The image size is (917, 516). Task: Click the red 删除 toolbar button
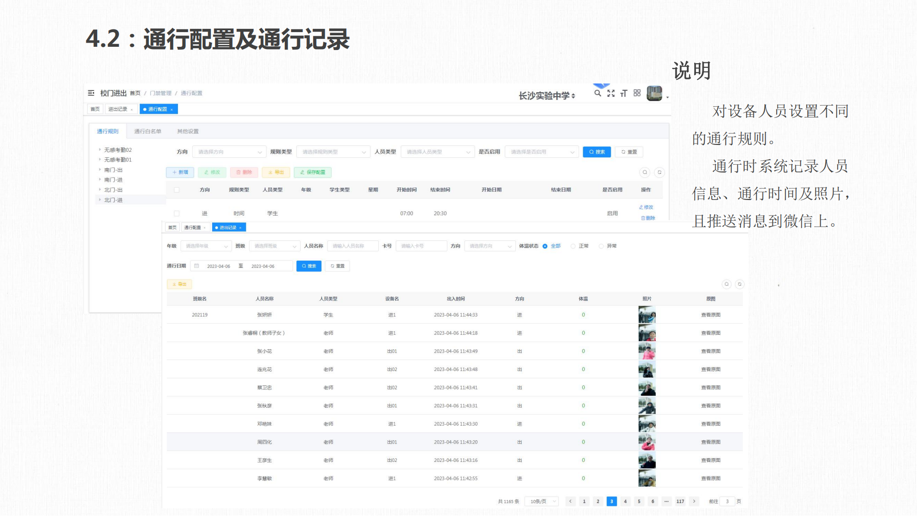pos(244,172)
